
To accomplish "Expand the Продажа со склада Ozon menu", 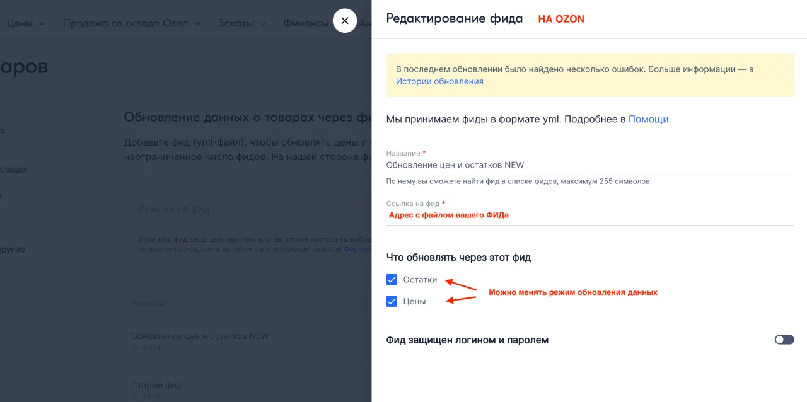I will coord(131,23).
